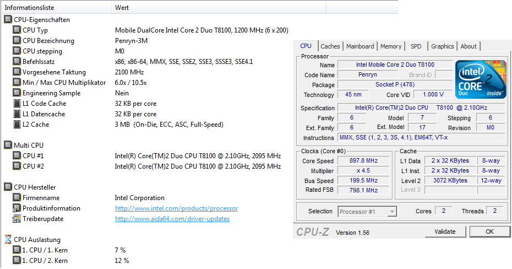Click the L1 Datencache memory chip icon
This screenshot has width=512, height=269.
17,114
